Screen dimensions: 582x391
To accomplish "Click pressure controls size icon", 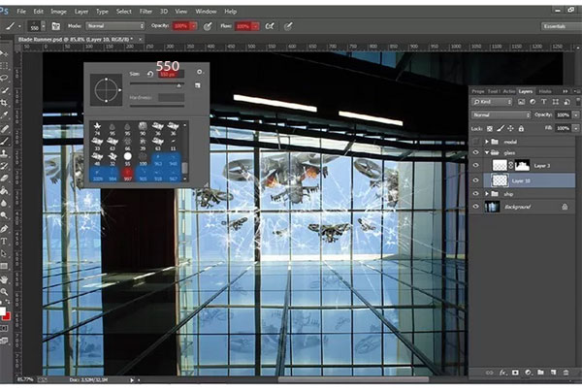I will pos(288,26).
